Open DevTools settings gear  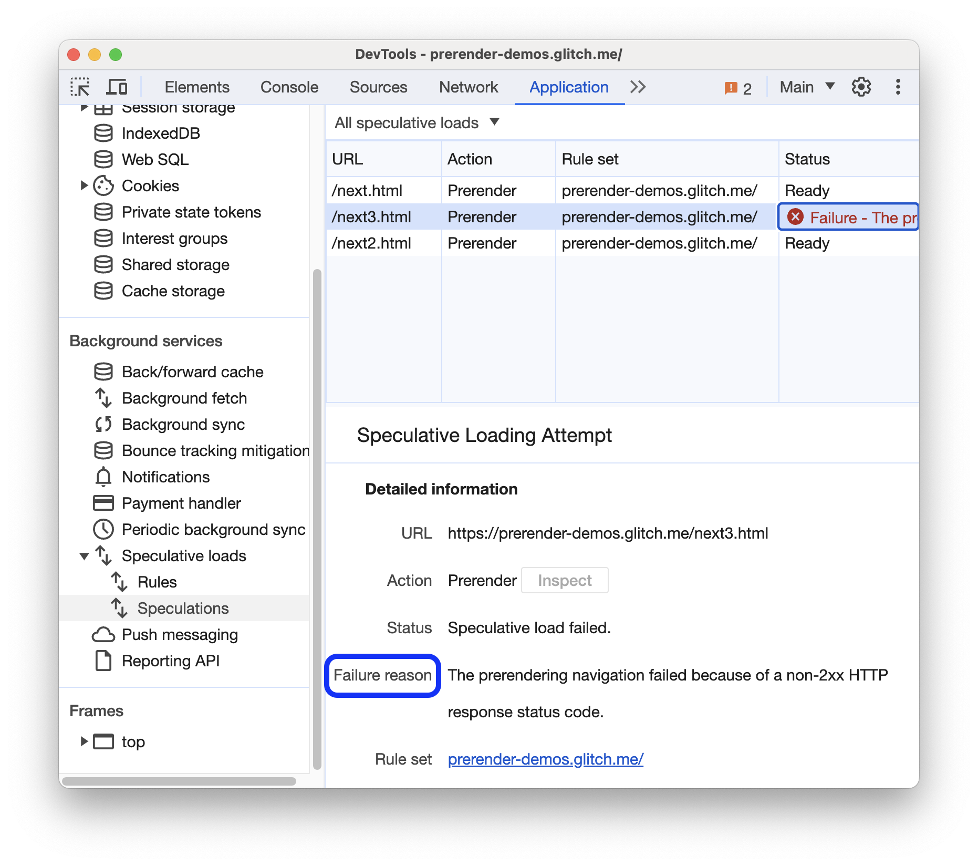(861, 87)
